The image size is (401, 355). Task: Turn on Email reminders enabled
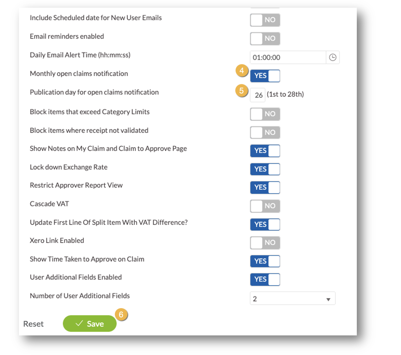(265, 39)
